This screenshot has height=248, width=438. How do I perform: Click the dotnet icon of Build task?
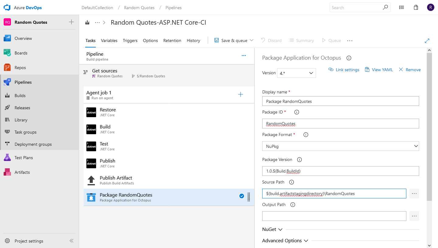(91, 129)
